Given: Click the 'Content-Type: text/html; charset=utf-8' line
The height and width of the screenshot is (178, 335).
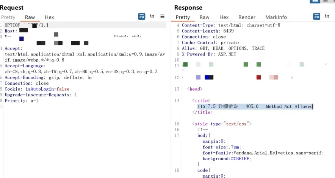Looking at the screenshot, I should (x=231, y=25).
